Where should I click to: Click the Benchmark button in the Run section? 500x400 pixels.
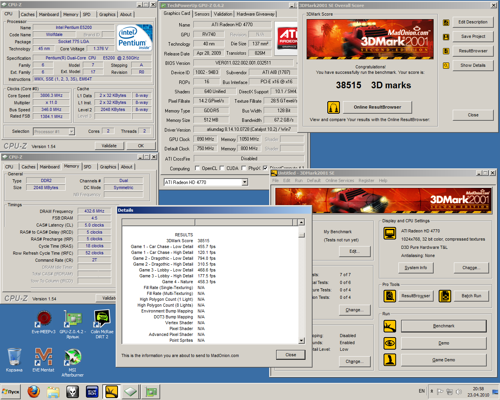click(x=444, y=326)
